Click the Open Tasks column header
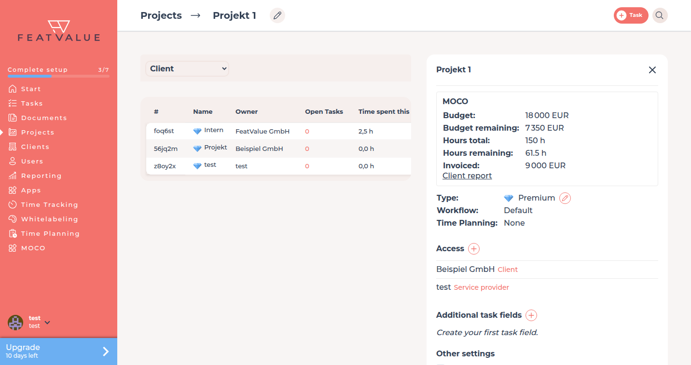 pos(324,112)
